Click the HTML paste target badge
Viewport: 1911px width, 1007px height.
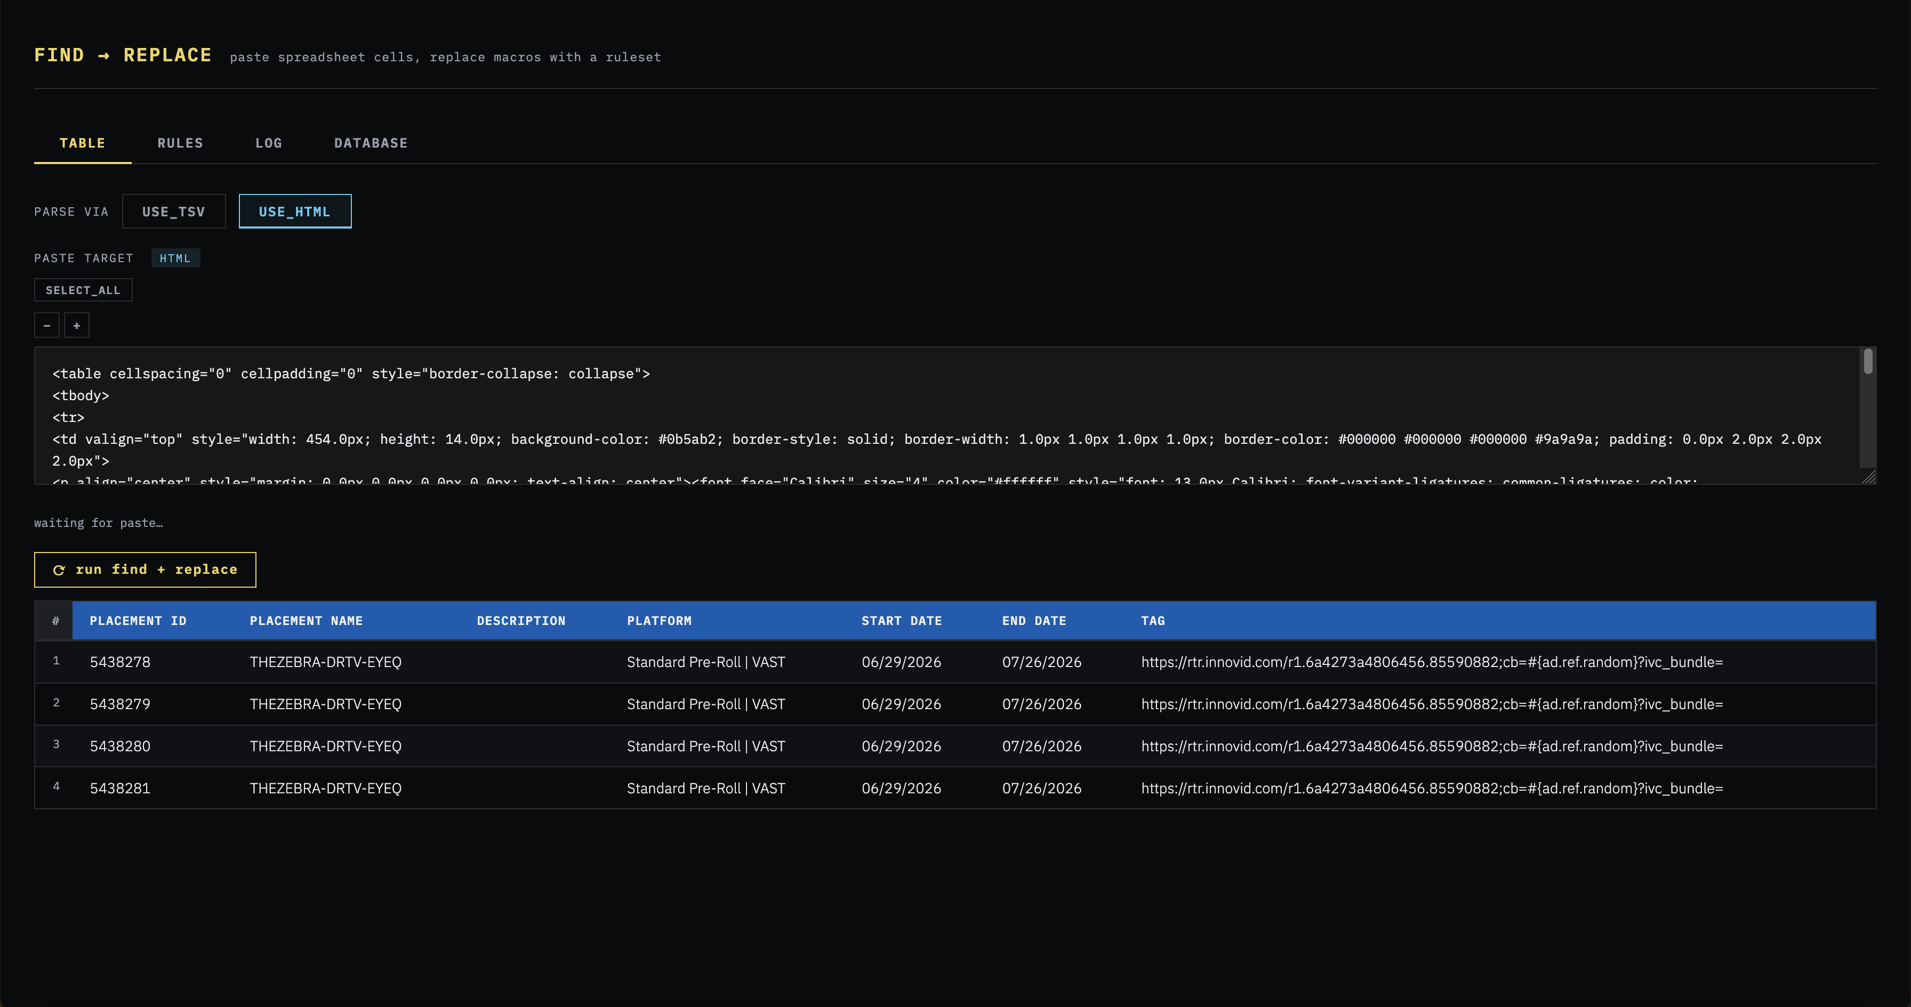click(x=175, y=258)
